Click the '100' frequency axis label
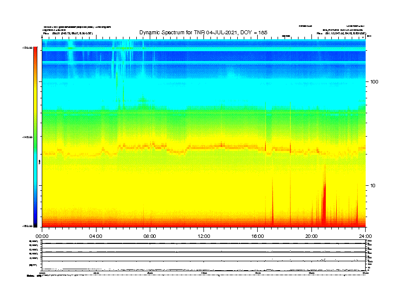The height and width of the screenshot is (304, 394). click(x=374, y=82)
